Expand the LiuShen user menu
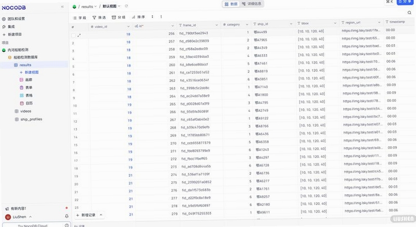Viewport: 416px width, 227px height. point(19,217)
